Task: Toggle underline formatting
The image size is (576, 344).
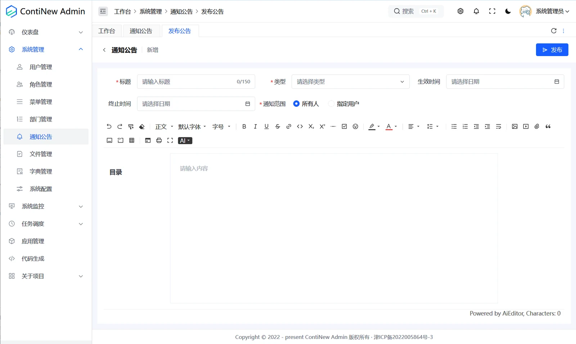Action: (266, 127)
